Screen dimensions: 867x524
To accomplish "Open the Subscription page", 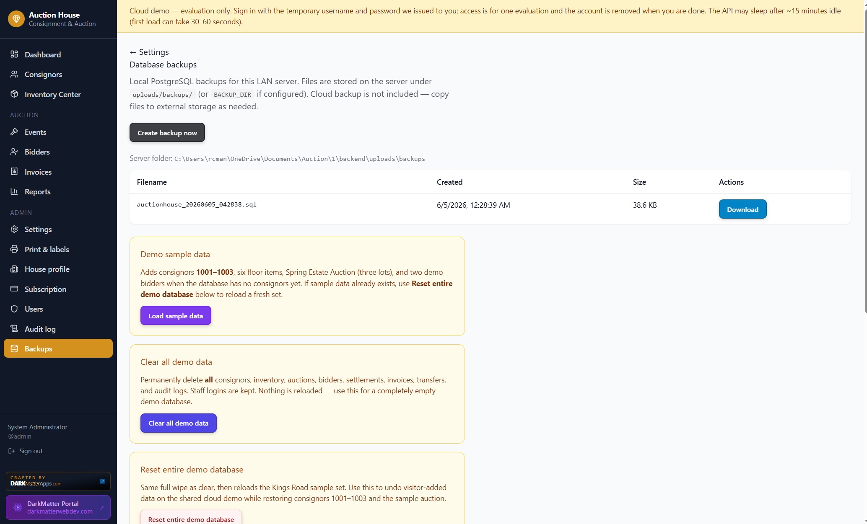I will (x=58, y=289).
